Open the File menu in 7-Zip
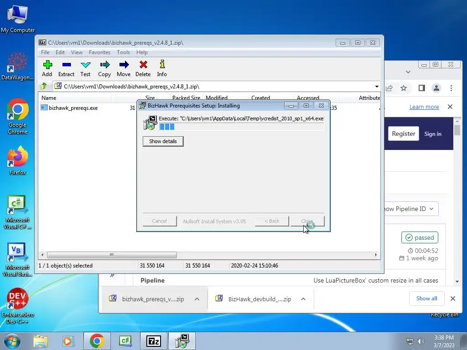 pyautogui.click(x=45, y=52)
